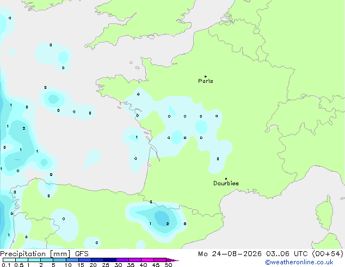
Task: Click the legend label '25'
Action: [x=106, y=265]
